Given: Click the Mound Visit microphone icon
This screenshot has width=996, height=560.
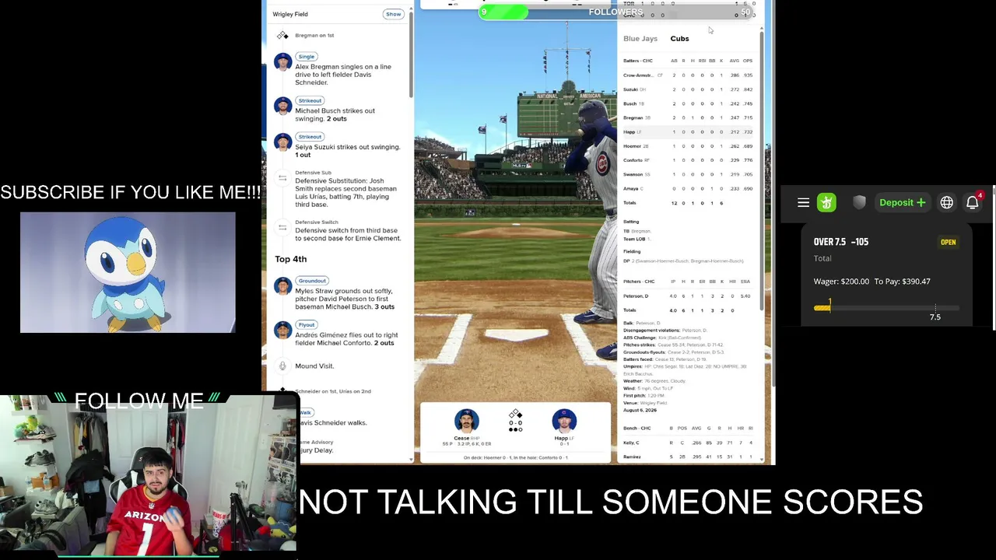Looking at the screenshot, I should (282, 366).
